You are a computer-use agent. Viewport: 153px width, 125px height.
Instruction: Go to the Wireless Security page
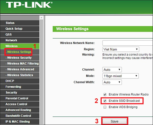[20, 58]
